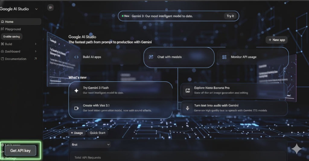Screen dimensions: 309x161
Task: Collapse the sidebar with the panel toggle icon
Action: (x=50, y=8)
